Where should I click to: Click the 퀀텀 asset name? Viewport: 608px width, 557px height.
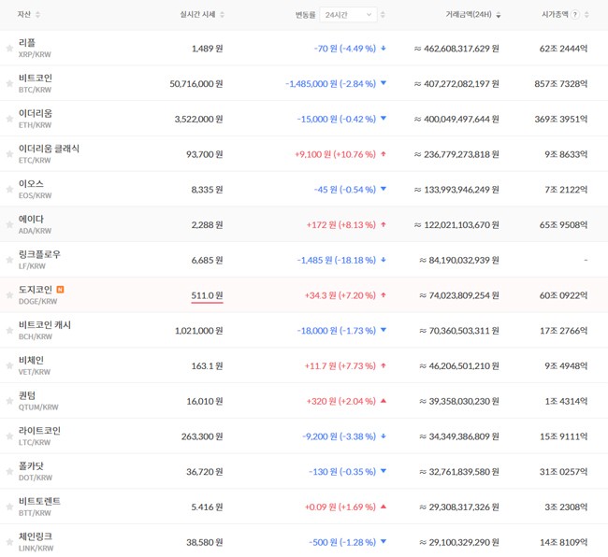27,395
